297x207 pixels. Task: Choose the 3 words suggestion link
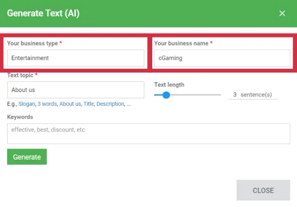pos(47,104)
